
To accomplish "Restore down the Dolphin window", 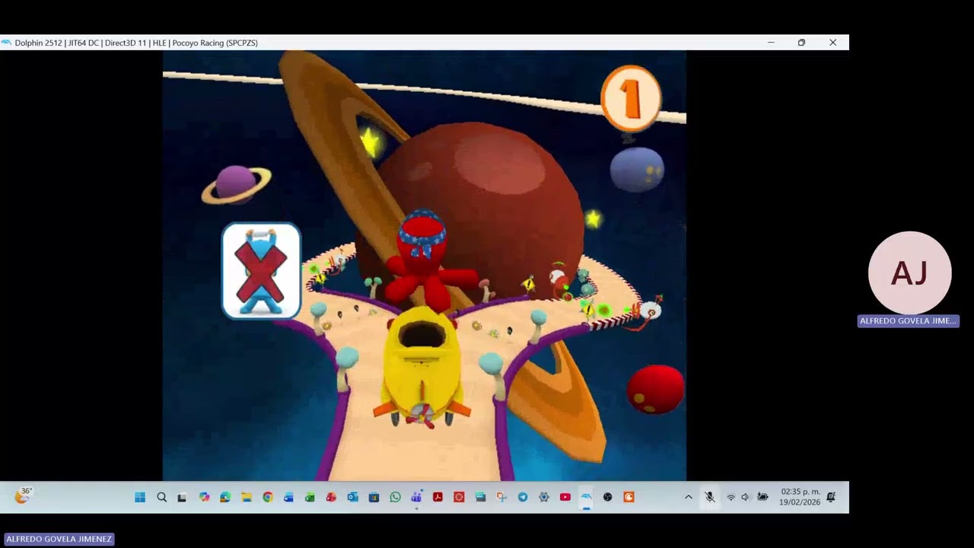I will click(x=801, y=43).
